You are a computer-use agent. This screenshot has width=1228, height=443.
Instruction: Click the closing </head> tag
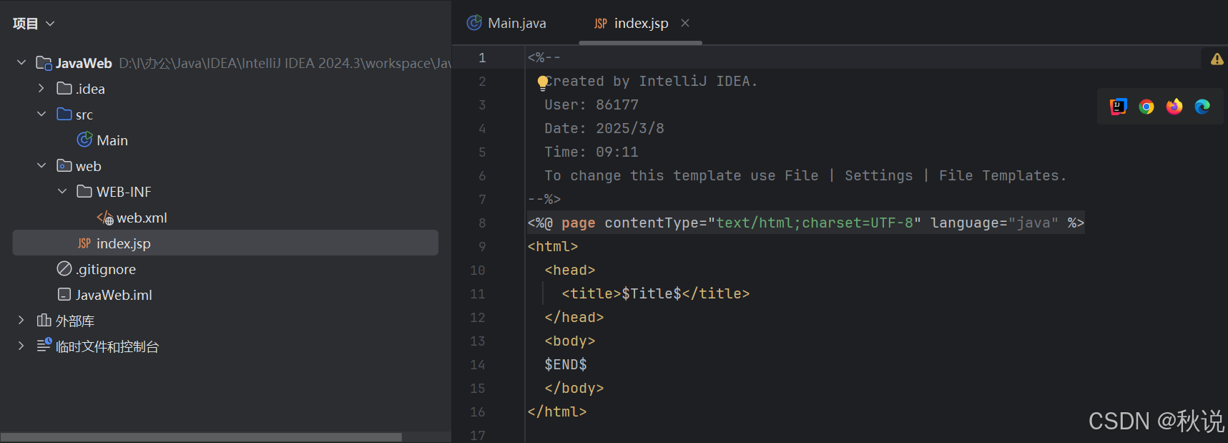click(x=574, y=317)
